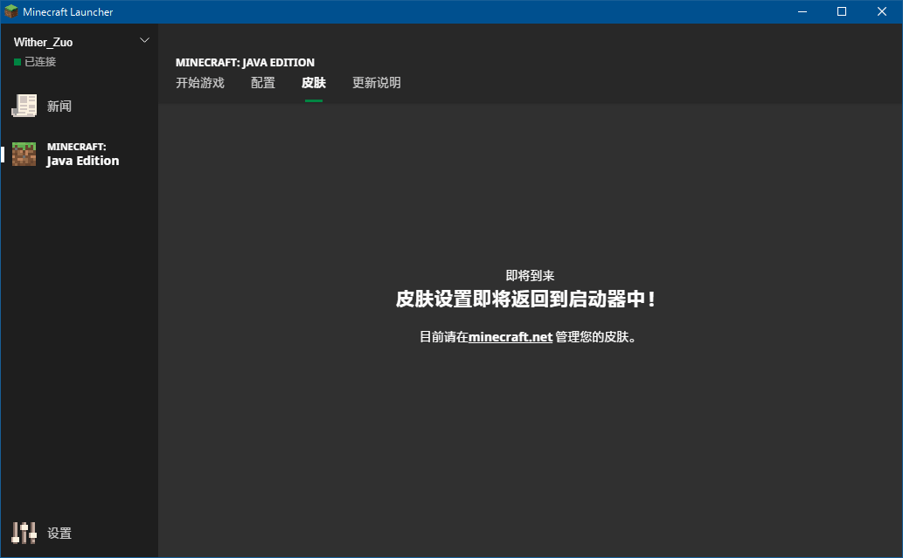The height and width of the screenshot is (558, 903).
Task: Click the 设置 sidebar label
Action: (x=59, y=534)
